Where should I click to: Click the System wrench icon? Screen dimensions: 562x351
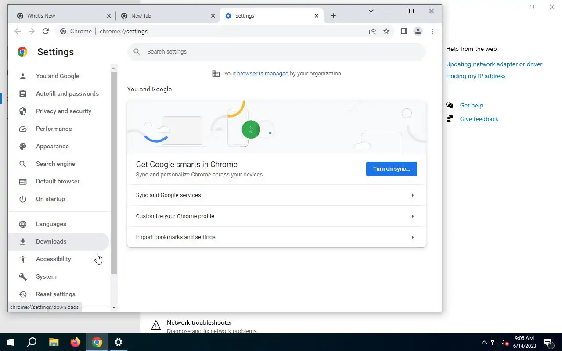click(23, 276)
